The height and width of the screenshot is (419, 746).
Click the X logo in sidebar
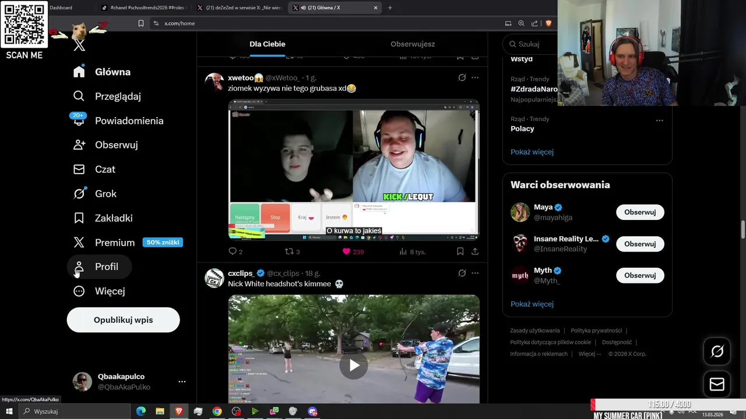tap(79, 45)
